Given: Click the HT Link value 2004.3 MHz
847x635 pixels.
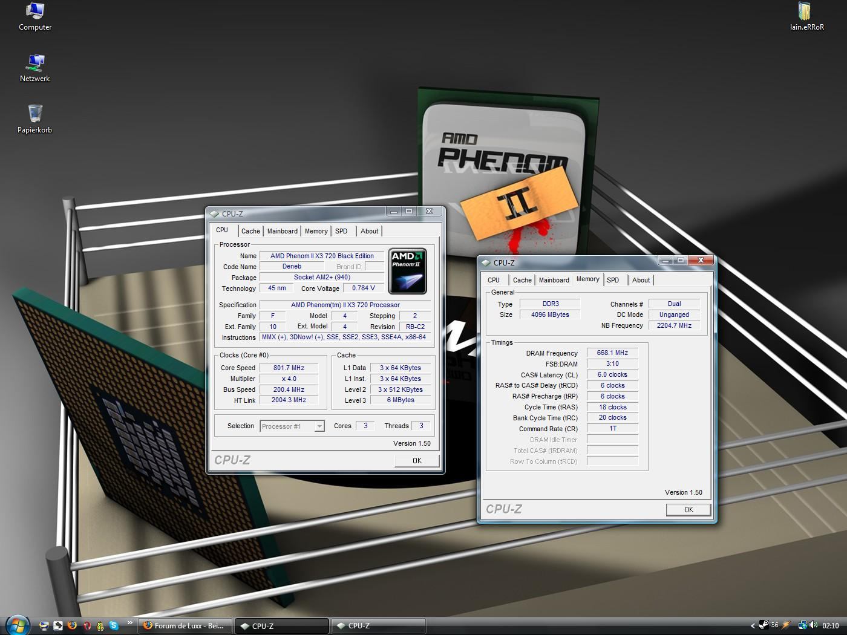Looking at the screenshot, I should coord(289,400).
